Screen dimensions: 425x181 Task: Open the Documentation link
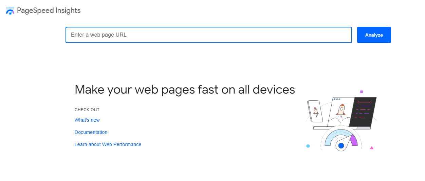[91, 132]
